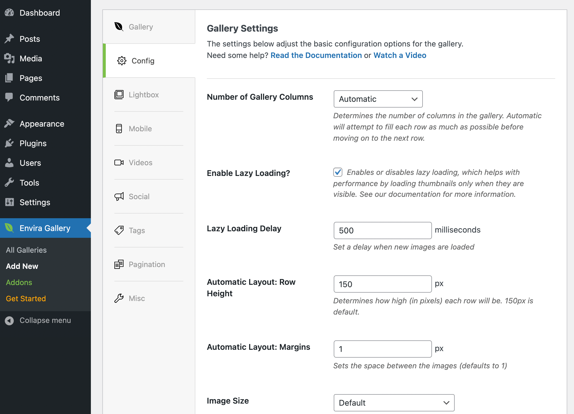The width and height of the screenshot is (574, 414).
Task: Go to All Galleries submenu
Action: [x=26, y=250]
